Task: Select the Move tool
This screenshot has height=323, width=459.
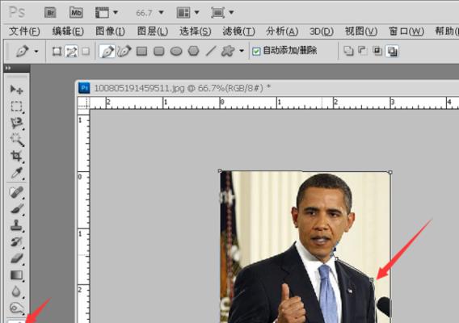Action: (x=16, y=90)
